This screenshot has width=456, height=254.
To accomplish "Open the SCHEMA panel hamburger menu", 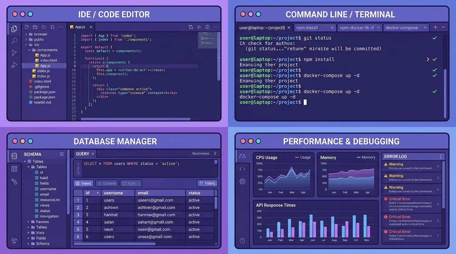I will (62, 154).
